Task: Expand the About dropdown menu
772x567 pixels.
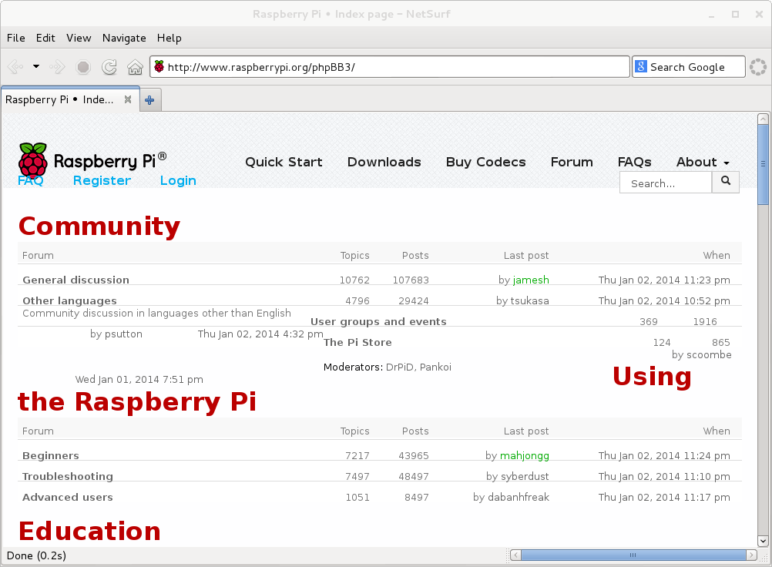Action: pos(703,162)
